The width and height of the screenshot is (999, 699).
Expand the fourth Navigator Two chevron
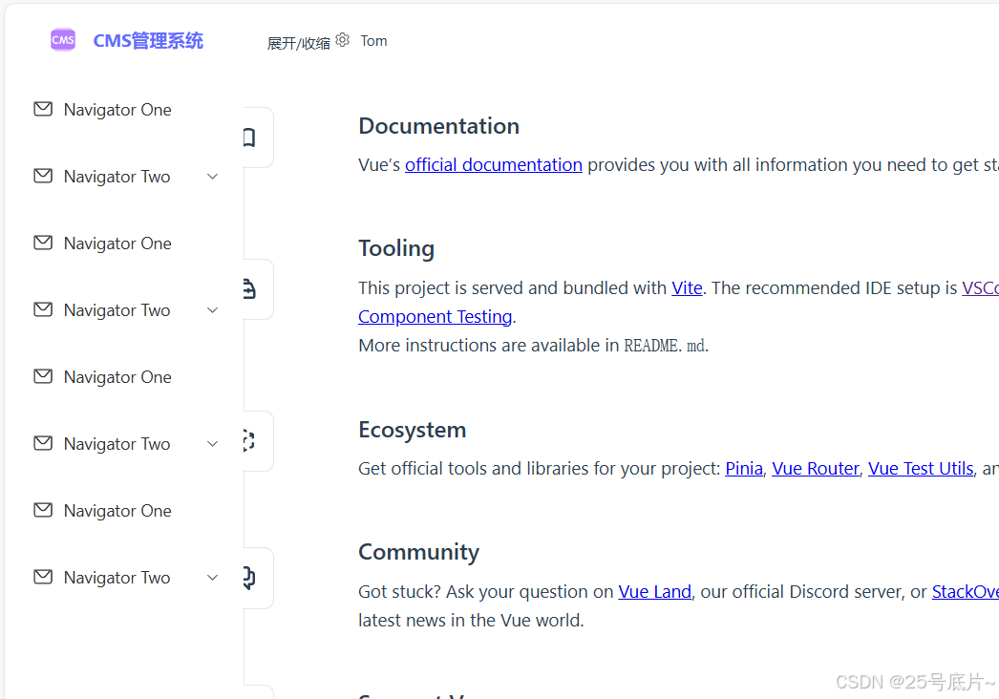[x=213, y=578]
